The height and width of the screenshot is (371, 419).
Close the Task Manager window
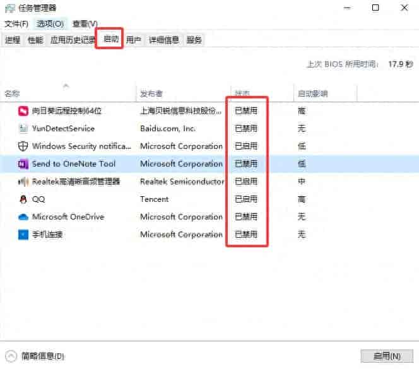point(404,8)
